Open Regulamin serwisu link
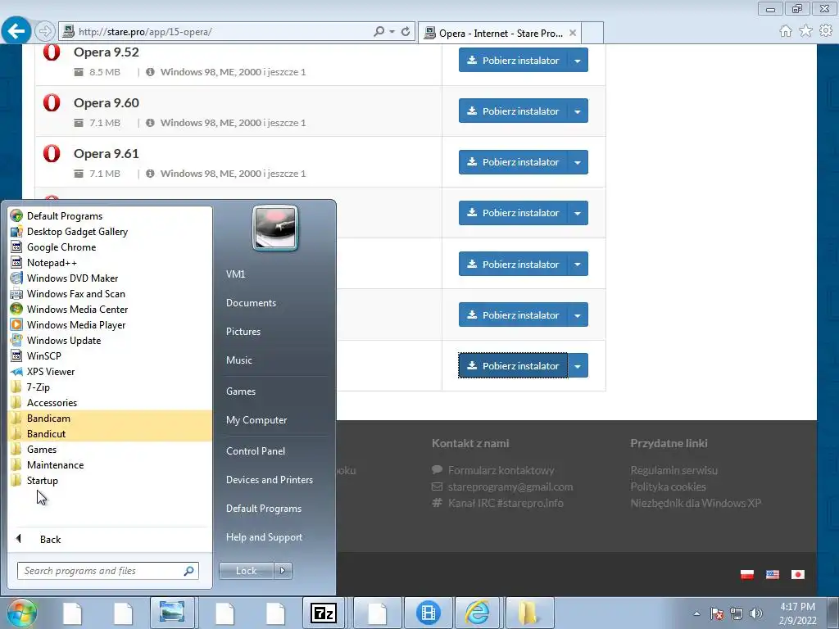Screen dimensions: 839x629 pos(673,470)
